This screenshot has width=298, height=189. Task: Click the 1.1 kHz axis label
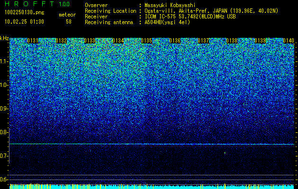tap(4, 61)
